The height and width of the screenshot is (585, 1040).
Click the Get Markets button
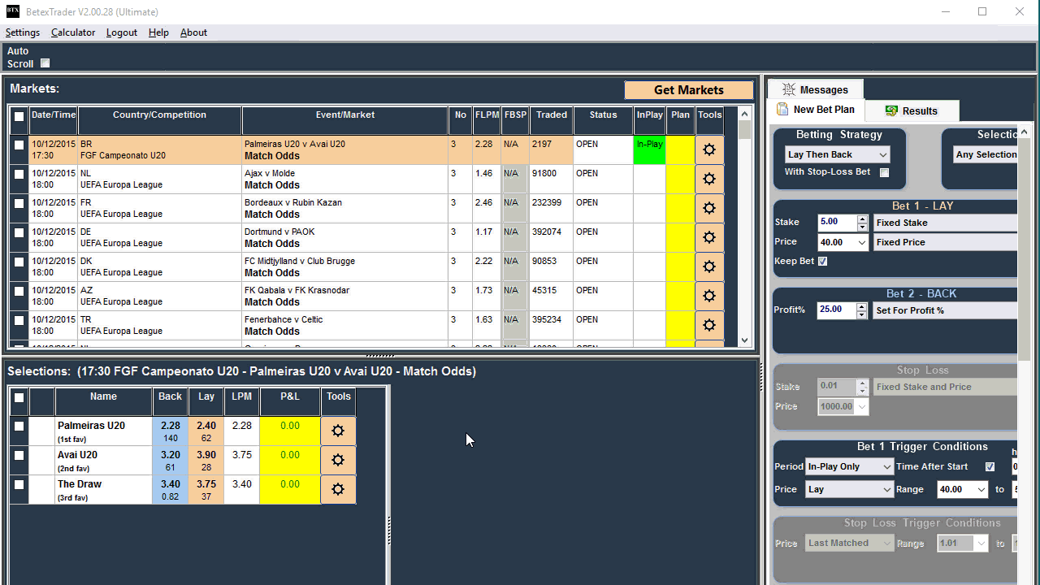[688, 90]
